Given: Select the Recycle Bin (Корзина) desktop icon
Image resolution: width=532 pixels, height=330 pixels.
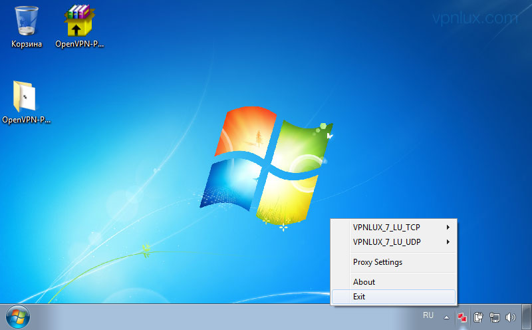Looking at the screenshot, I should tap(27, 27).
